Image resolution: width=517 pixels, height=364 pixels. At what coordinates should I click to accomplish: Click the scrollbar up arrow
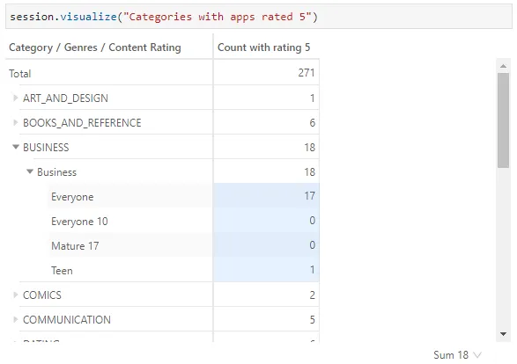(503, 66)
